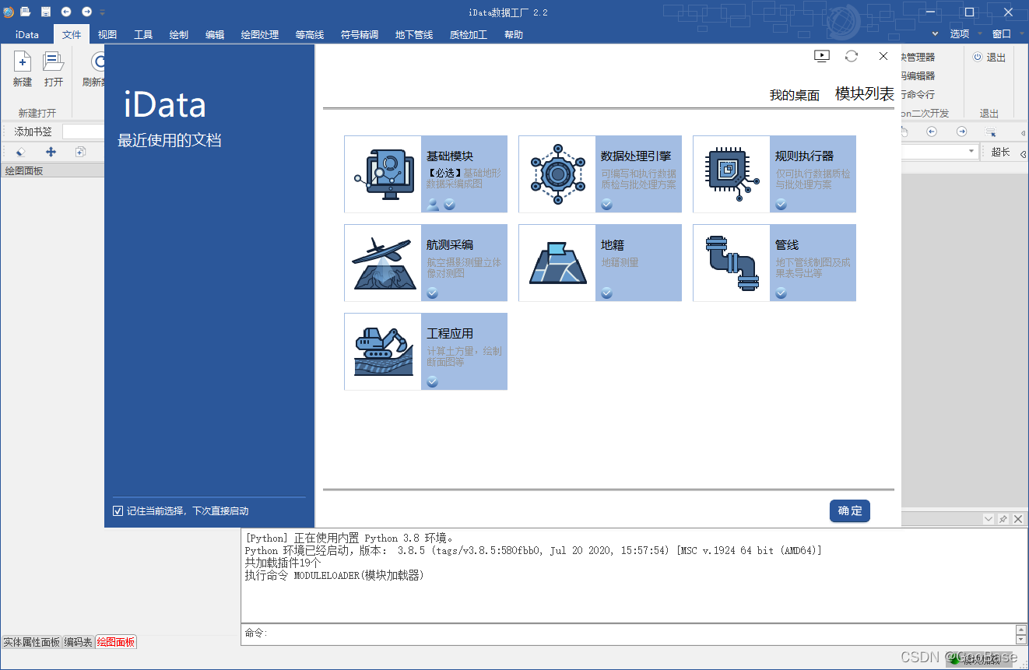Click the 添加书签 button
Viewport: 1029px width, 670px height.
click(x=33, y=132)
